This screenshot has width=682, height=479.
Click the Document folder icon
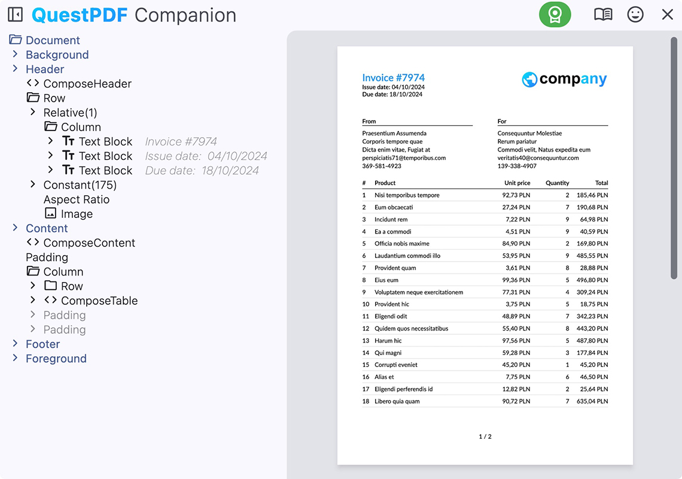[16, 40]
